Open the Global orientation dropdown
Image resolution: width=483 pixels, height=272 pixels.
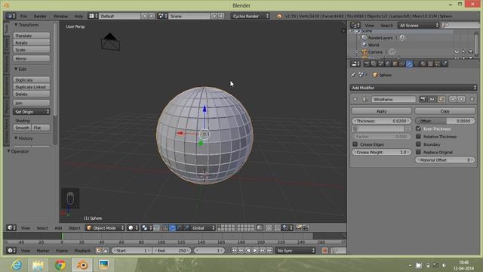[x=203, y=228]
